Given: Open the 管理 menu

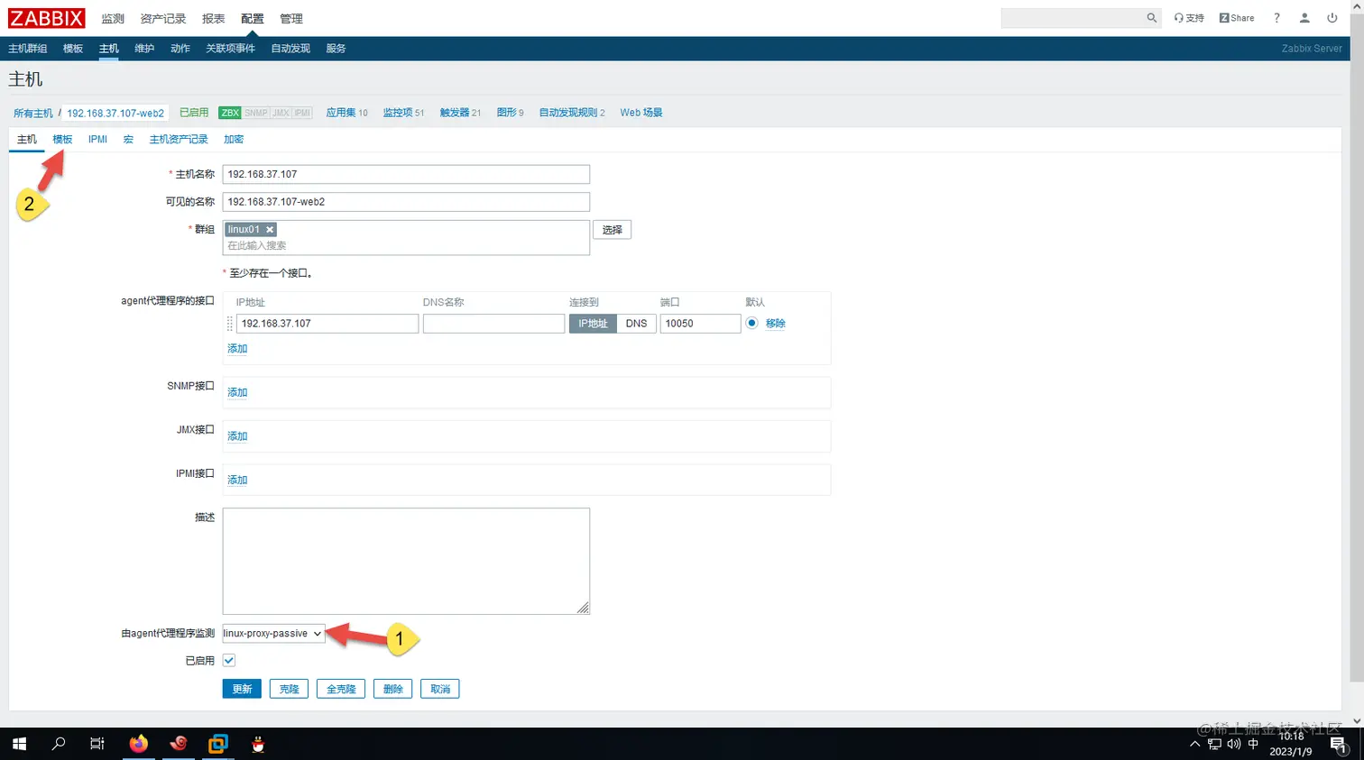Looking at the screenshot, I should point(291,18).
